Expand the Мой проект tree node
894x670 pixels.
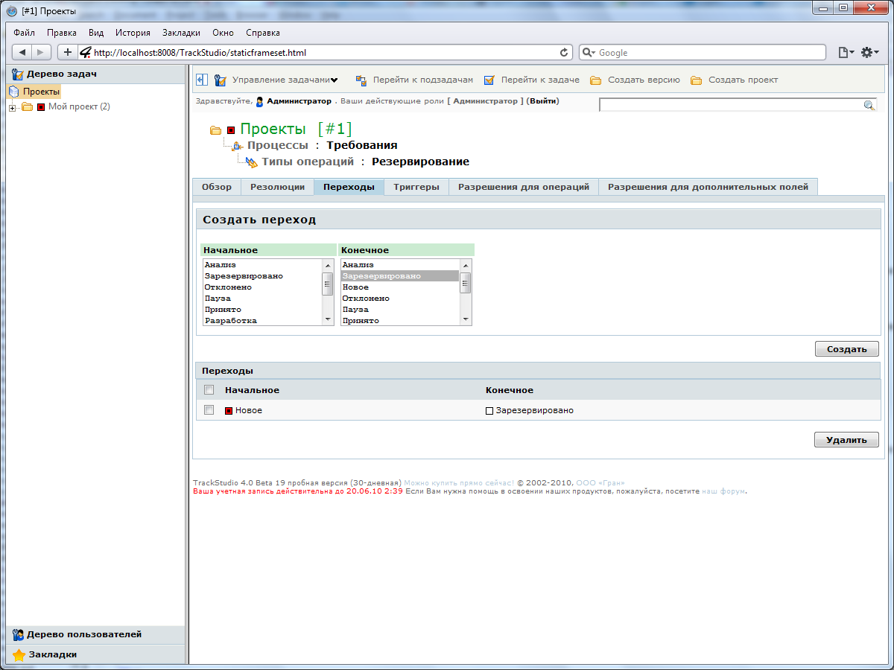click(x=13, y=108)
